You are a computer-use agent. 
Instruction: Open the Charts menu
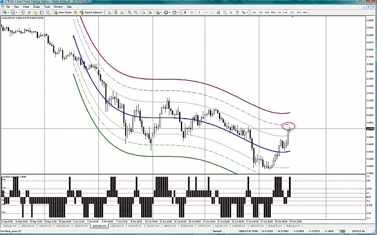click(36, 7)
